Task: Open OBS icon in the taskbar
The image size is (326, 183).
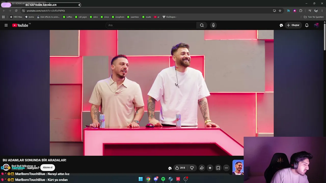Action: point(185,179)
